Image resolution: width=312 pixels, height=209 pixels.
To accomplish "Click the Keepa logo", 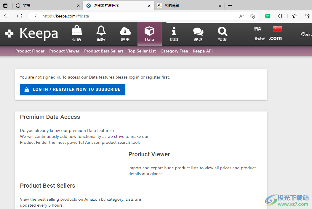I will coord(32,33).
